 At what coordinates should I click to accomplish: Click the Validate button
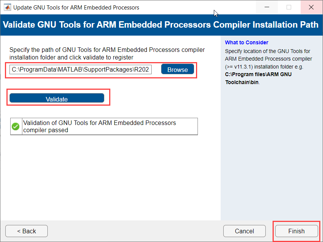[x=57, y=99]
